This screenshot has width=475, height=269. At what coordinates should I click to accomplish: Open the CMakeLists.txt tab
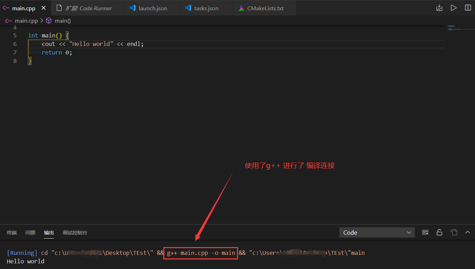265,8
